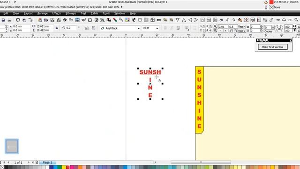Click the red-green eyedropper toolbar icon
The height and width of the screenshot is (169, 300).
(115, 20)
